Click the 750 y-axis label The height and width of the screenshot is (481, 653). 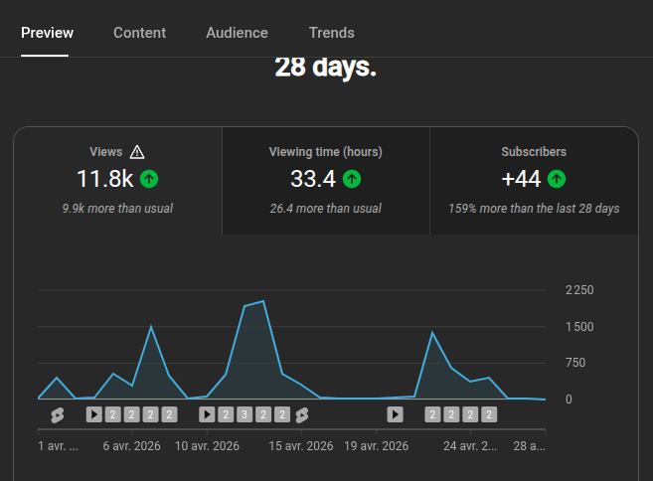(x=575, y=363)
